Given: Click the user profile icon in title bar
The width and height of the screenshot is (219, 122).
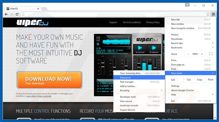Looking at the screenshot, I should click(187, 5).
